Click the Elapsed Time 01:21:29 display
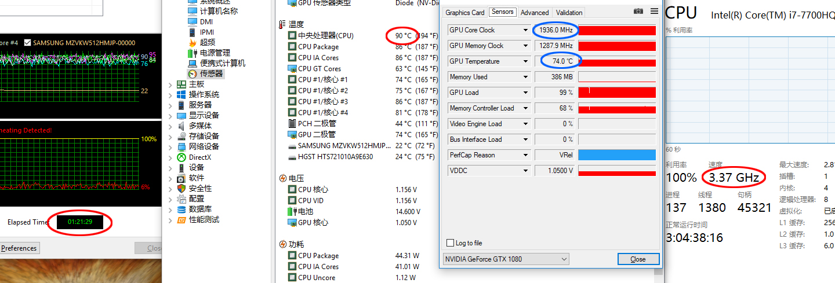 [x=80, y=222]
